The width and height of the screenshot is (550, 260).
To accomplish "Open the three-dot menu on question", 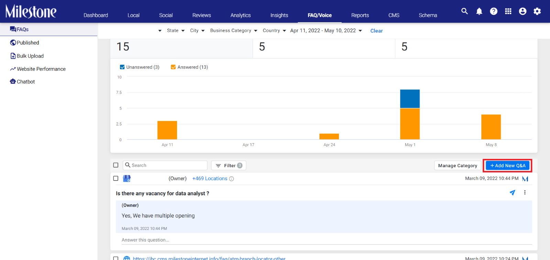I will click(x=525, y=193).
